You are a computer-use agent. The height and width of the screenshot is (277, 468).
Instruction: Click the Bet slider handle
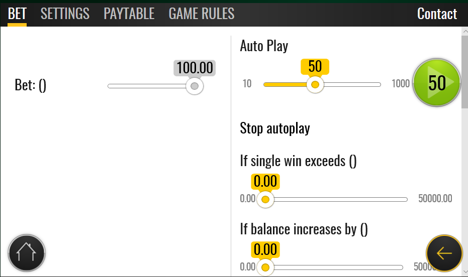tap(195, 86)
